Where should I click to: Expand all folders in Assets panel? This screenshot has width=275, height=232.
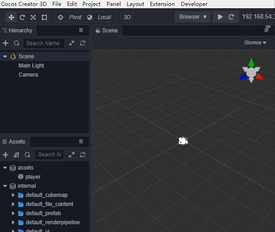(x=71, y=155)
